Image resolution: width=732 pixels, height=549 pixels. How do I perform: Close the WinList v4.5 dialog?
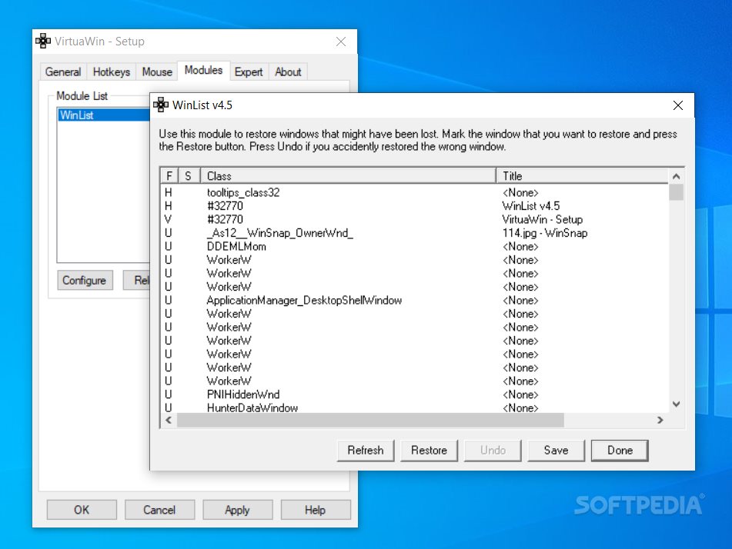[x=678, y=105]
